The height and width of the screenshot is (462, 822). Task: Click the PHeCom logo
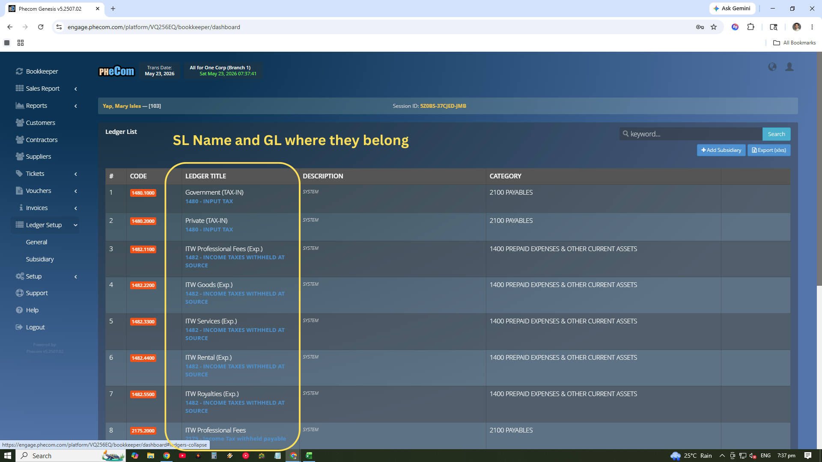point(116,71)
